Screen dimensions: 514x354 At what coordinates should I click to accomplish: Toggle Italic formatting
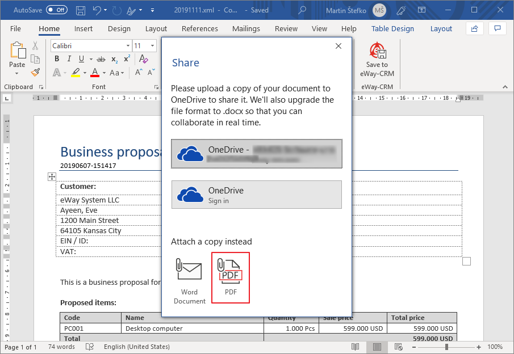click(69, 58)
